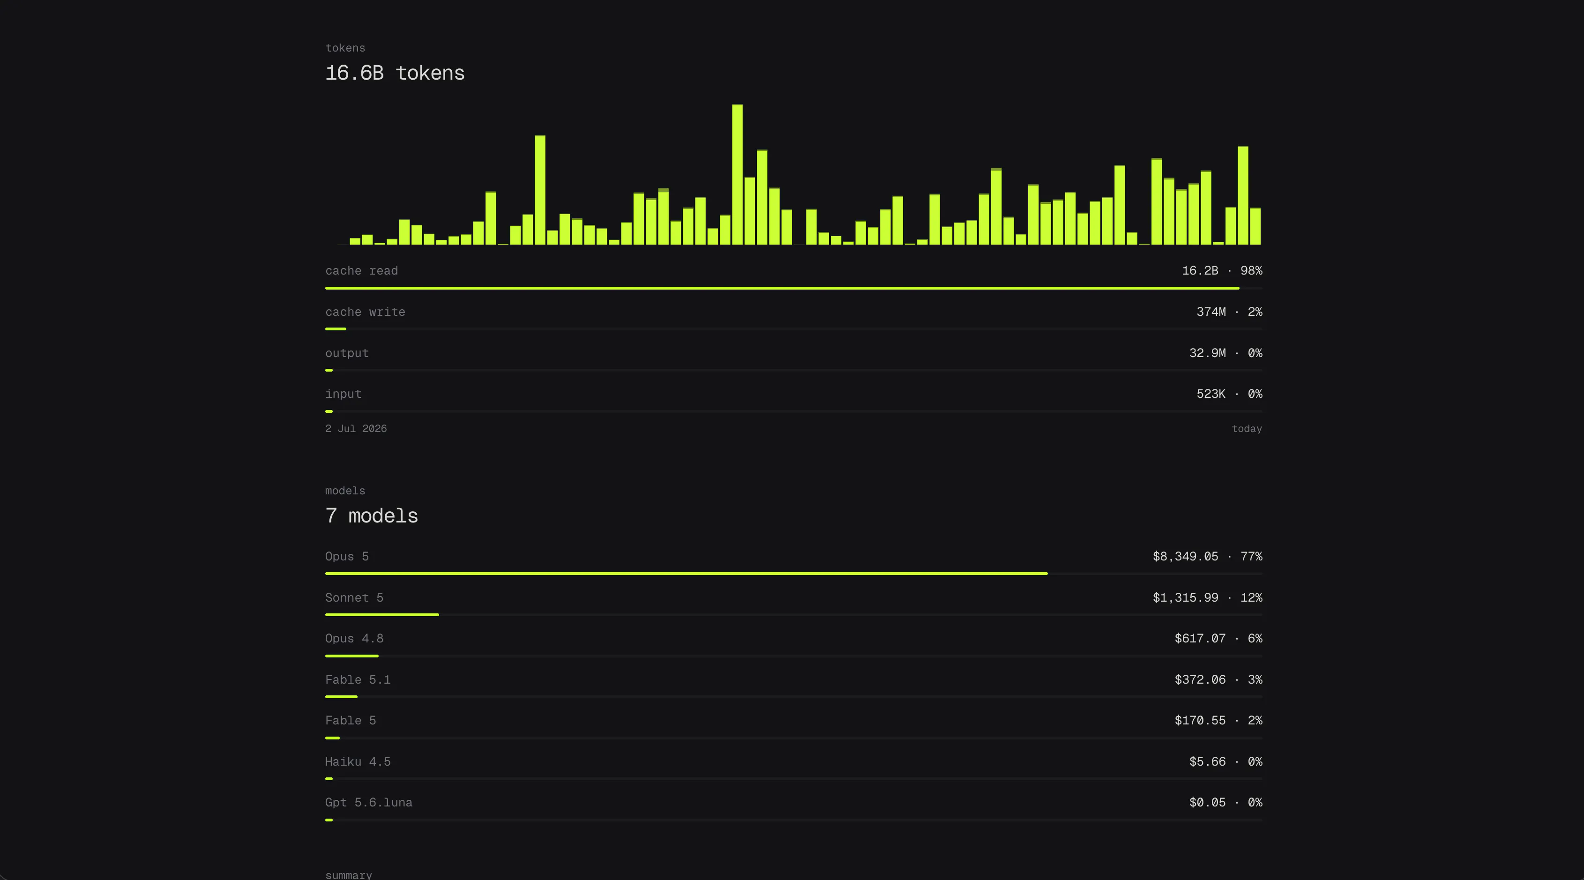Click the 'input' row label
This screenshot has width=1584, height=880.
pyautogui.click(x=343, y=394)
